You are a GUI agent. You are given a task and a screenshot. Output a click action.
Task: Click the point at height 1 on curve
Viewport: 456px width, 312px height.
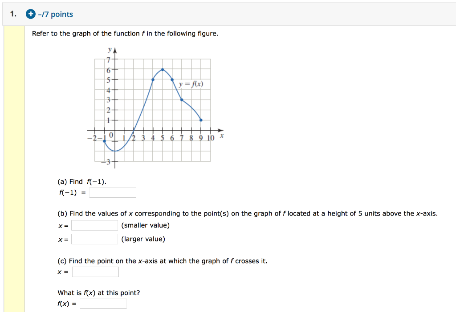pyautogui.click(x=200, y=120)
